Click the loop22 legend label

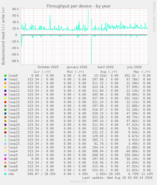click(x=14, y=132)
